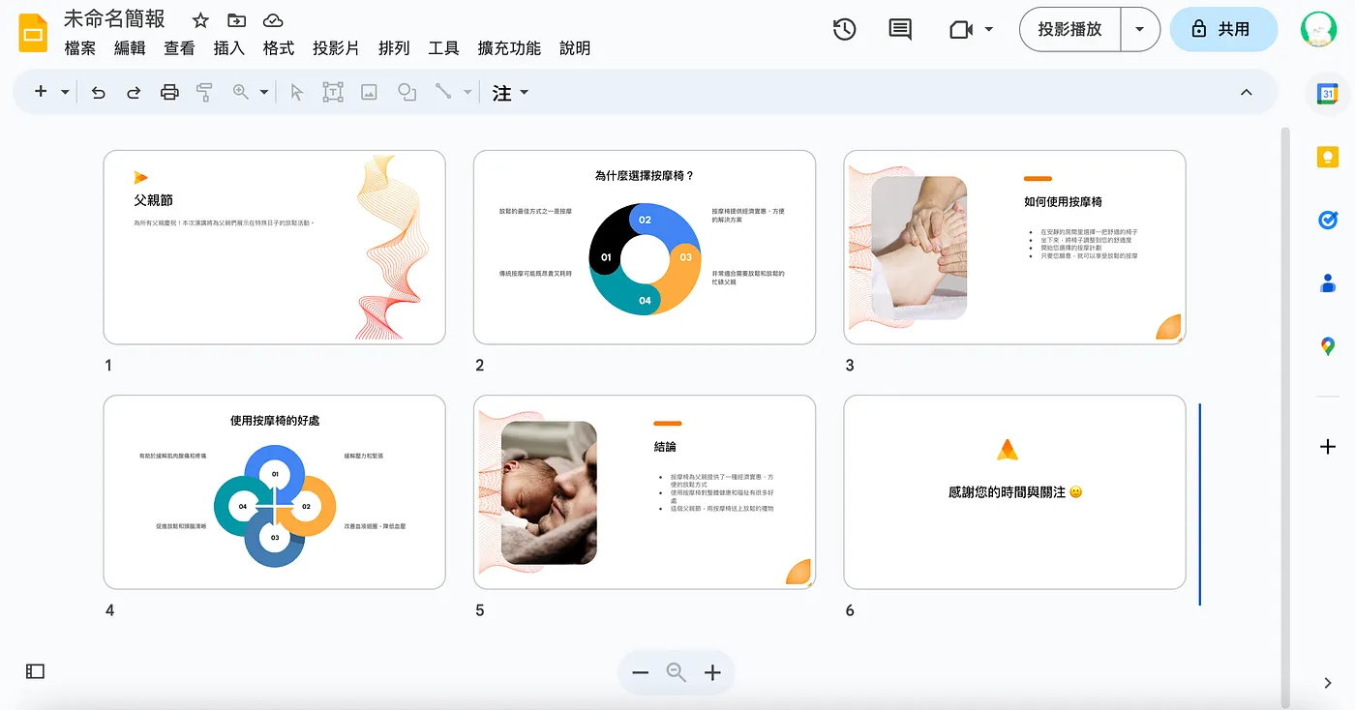Viewport: 1355px width, 710px height.
Task: Select the paint format roller
Action: (x=204, y=93)
